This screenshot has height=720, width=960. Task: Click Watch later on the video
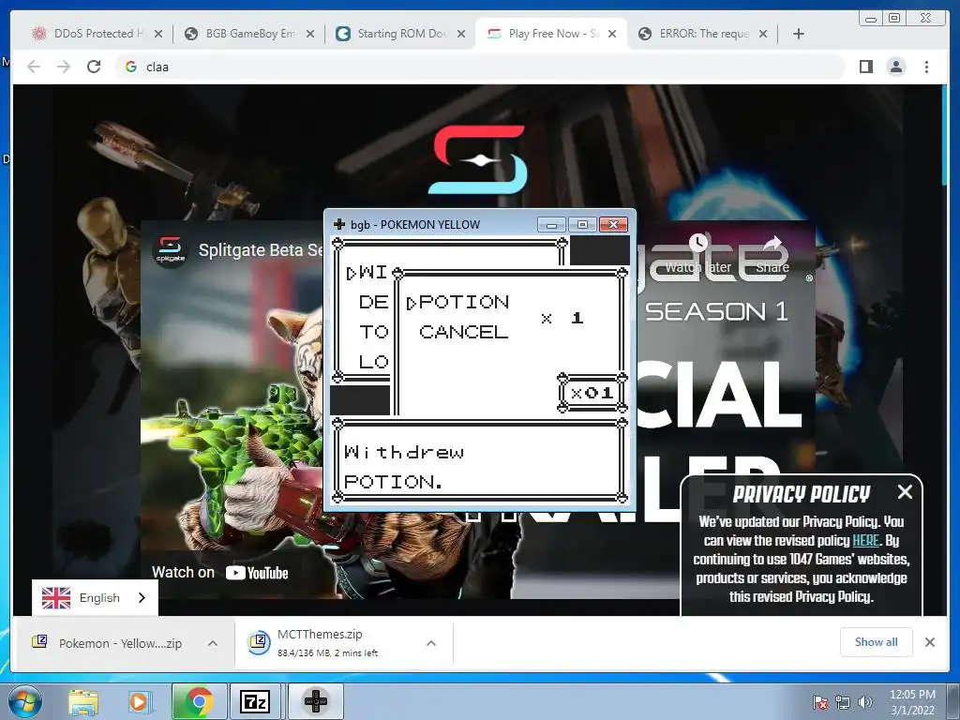[697, 254]
